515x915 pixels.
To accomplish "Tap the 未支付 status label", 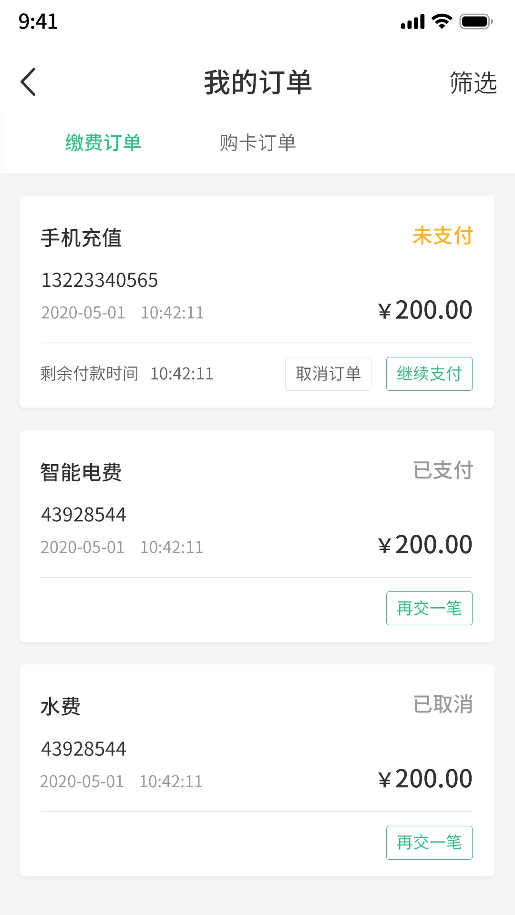I will (443, 236).
